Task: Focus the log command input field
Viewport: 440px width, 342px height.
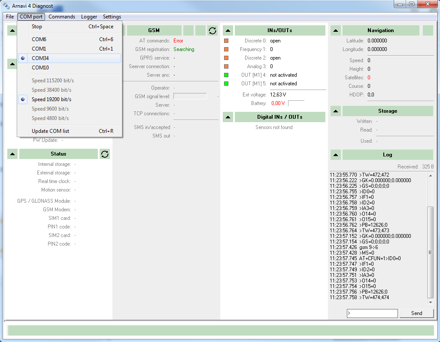Action: coord(372,313)
